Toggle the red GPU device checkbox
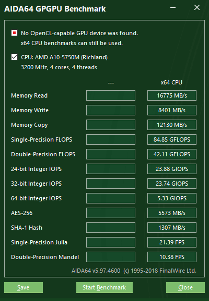This screenshot has width=209, height=301. coord(14,33)
